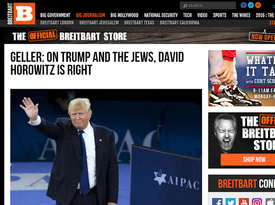This screenshot has height=205, width=275.
Task: Visit the Breitbart London link
Action: point(57,23)
